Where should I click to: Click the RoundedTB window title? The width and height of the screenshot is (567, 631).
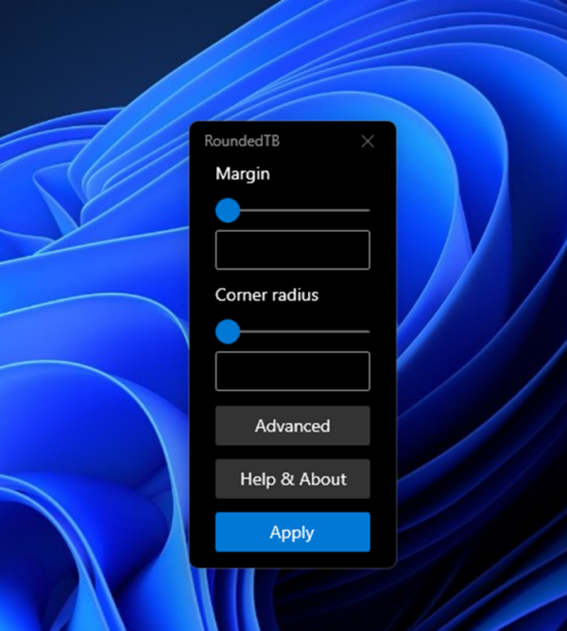pyautogui.click(x=242, y=141)
